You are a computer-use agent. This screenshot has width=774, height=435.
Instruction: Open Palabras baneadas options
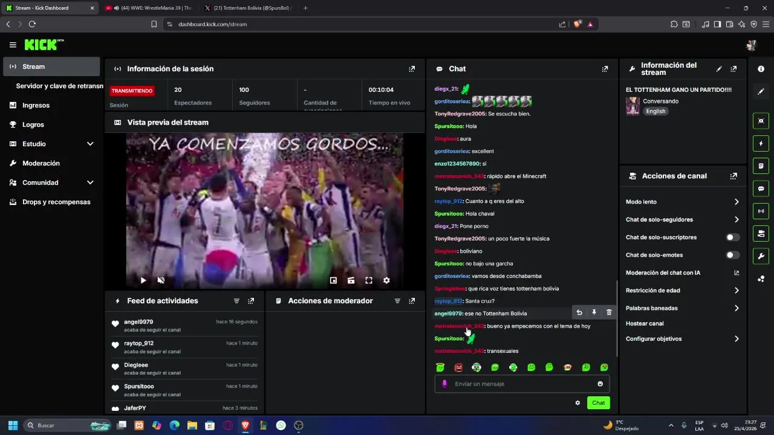click(682, 308)
